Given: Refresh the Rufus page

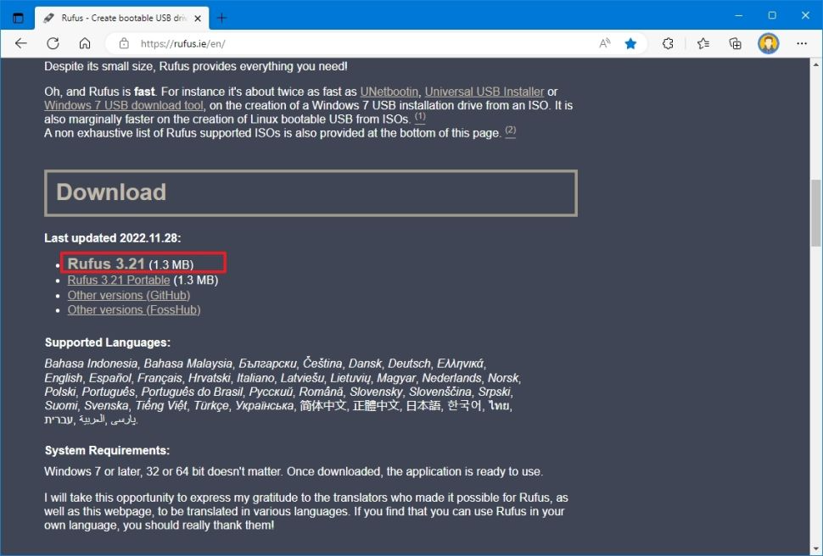Looking at the screenshot, I should pyautogui.click(x=53, y=43).
